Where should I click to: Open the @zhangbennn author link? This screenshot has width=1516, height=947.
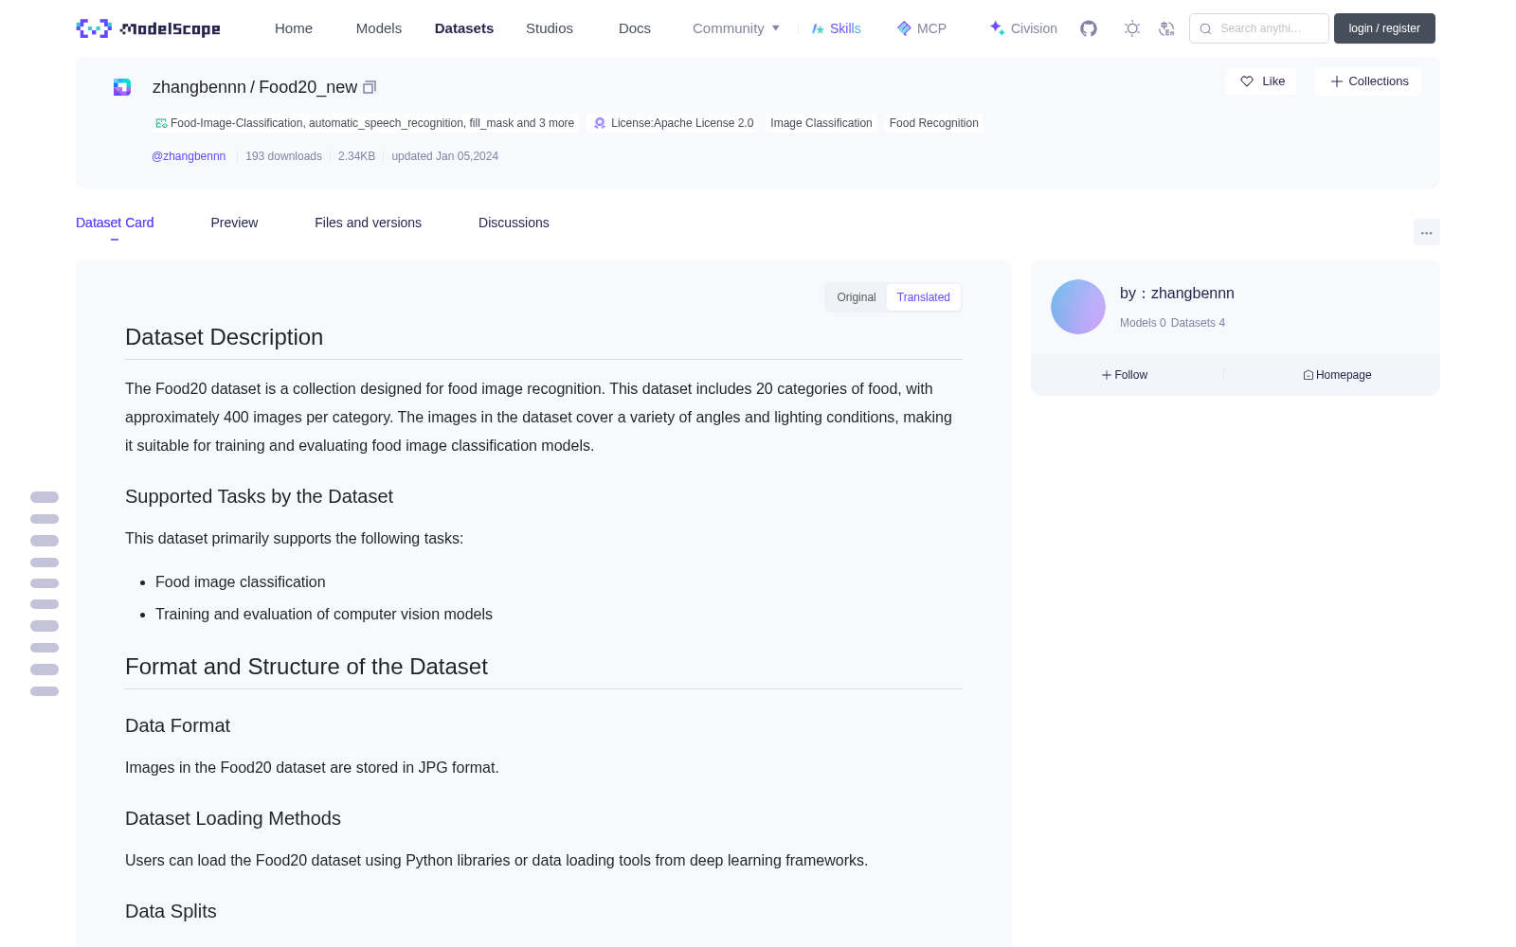pos(189,156)
